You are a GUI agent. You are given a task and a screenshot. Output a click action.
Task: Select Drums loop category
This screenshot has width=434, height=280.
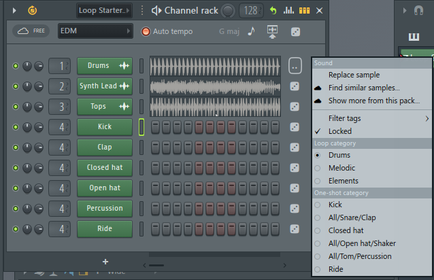pyautogui.click(x=372, y=155)
